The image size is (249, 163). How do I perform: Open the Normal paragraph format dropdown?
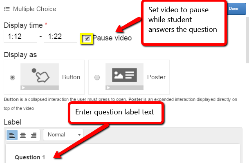[63, 135]
